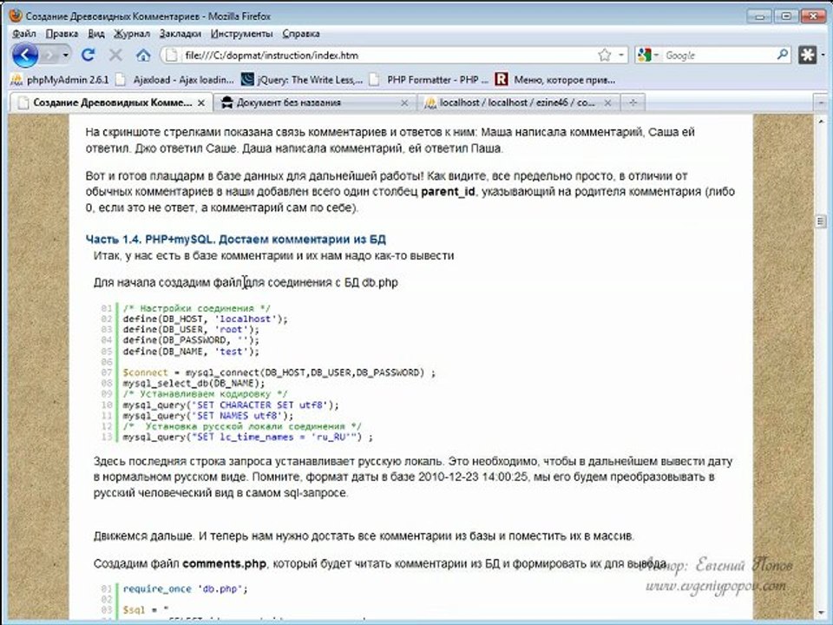Open phpMyAdmin 2.6.1 bookmark

60,80
